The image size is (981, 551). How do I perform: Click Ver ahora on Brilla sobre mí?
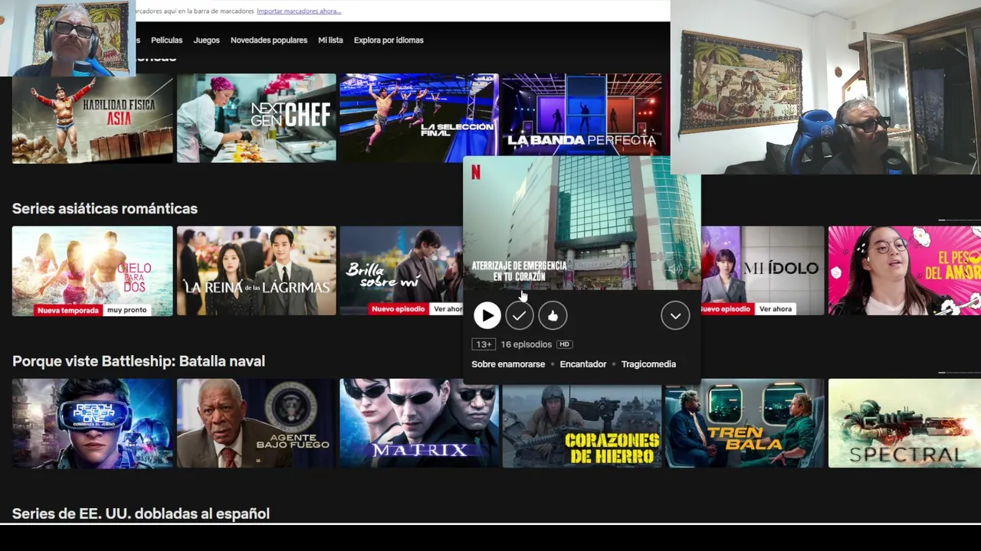click(x=448, y=309)
